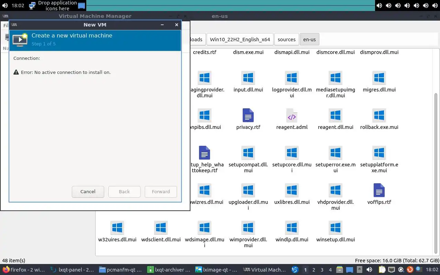Select the reagent.adml code file icon
The image size is (440, 275).
pos(292,115)
